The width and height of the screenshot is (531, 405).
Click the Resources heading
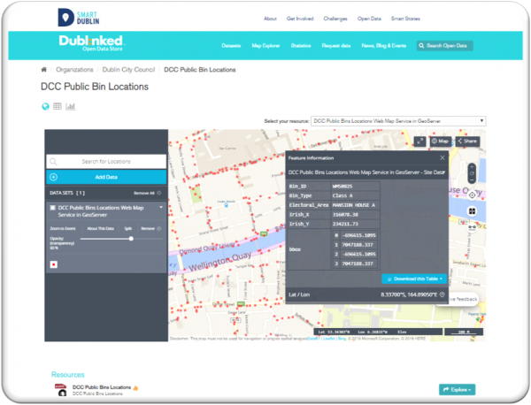[68, 375]
